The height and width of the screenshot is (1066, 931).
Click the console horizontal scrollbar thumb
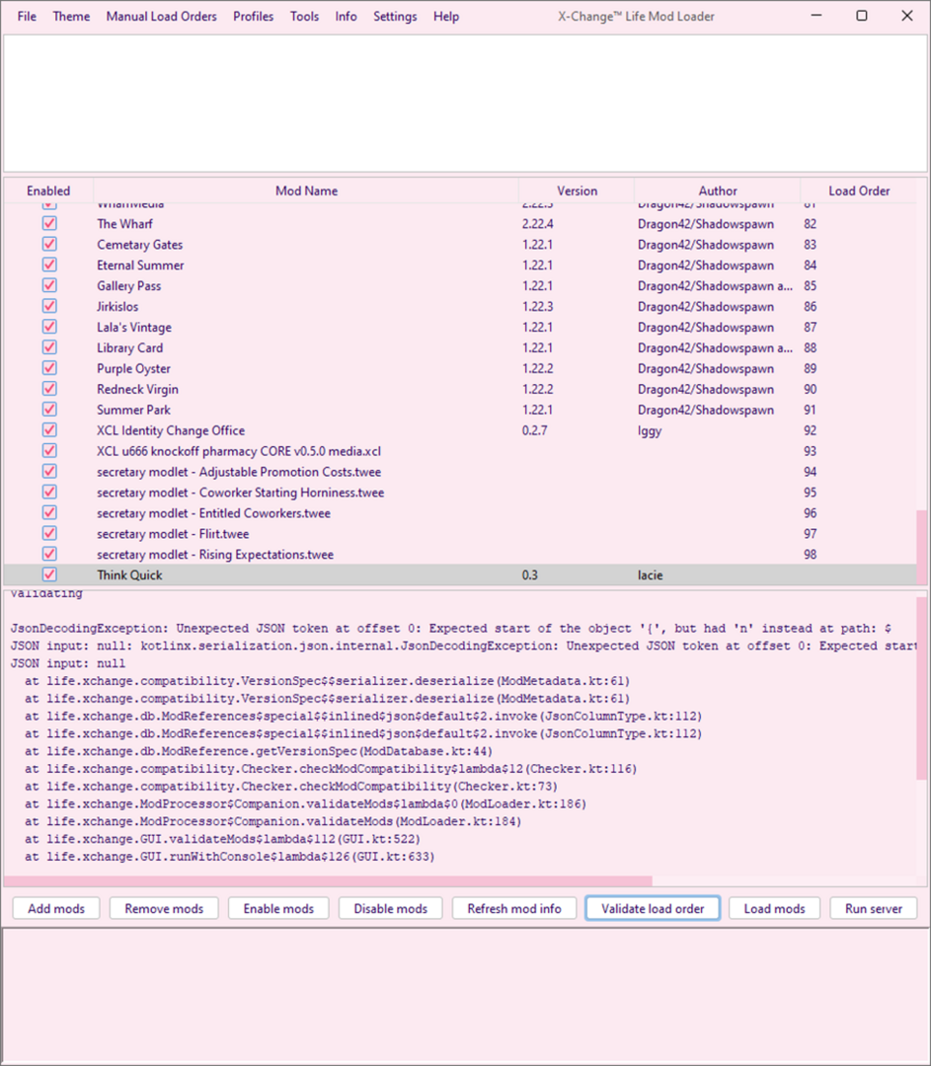(x=328, y=881)
